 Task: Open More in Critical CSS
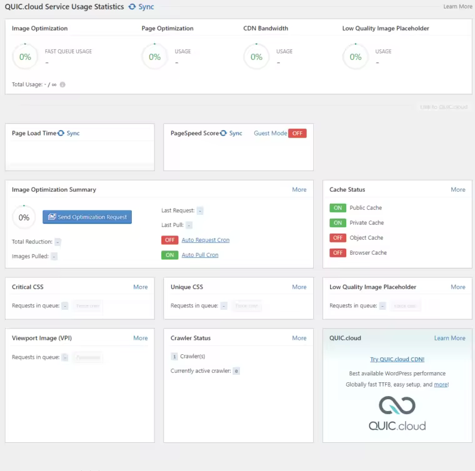point(140,287)
